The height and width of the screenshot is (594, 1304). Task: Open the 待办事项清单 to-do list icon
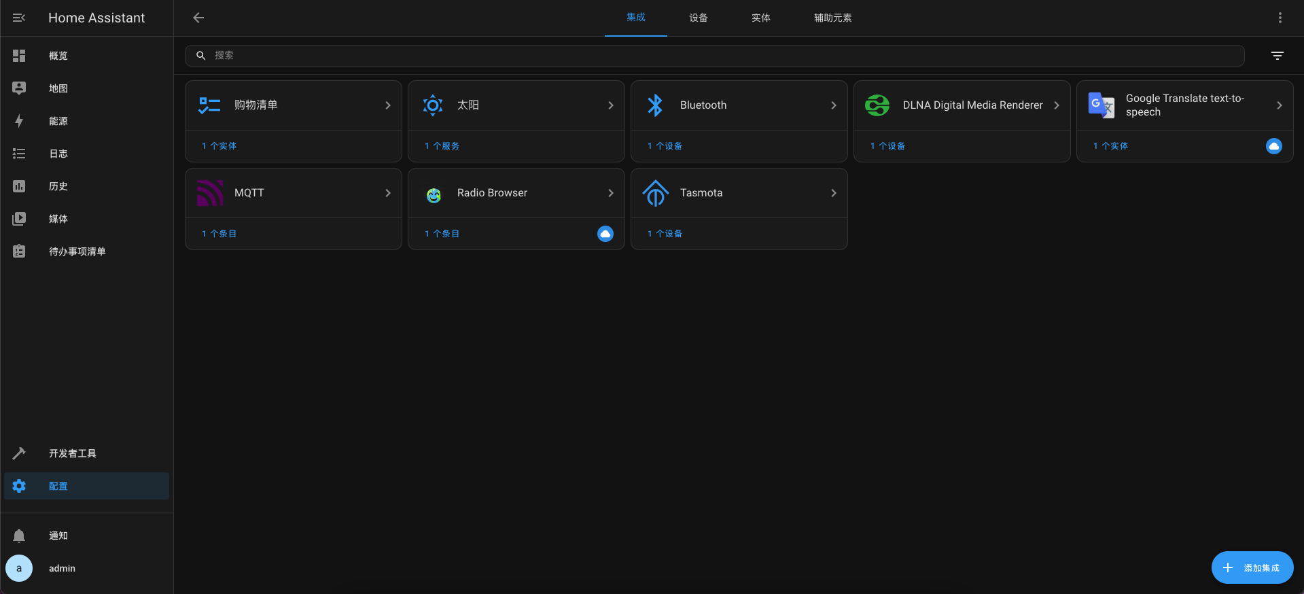click(19, 251)
